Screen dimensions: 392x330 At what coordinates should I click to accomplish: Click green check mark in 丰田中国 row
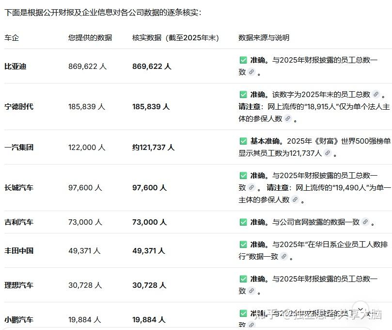click(243, 245)
